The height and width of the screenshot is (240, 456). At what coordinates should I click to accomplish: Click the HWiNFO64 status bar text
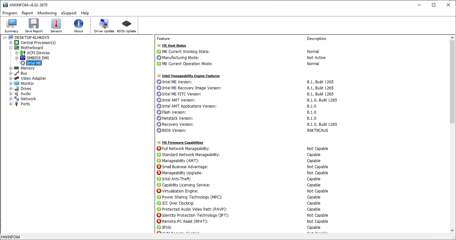(11, 237)
